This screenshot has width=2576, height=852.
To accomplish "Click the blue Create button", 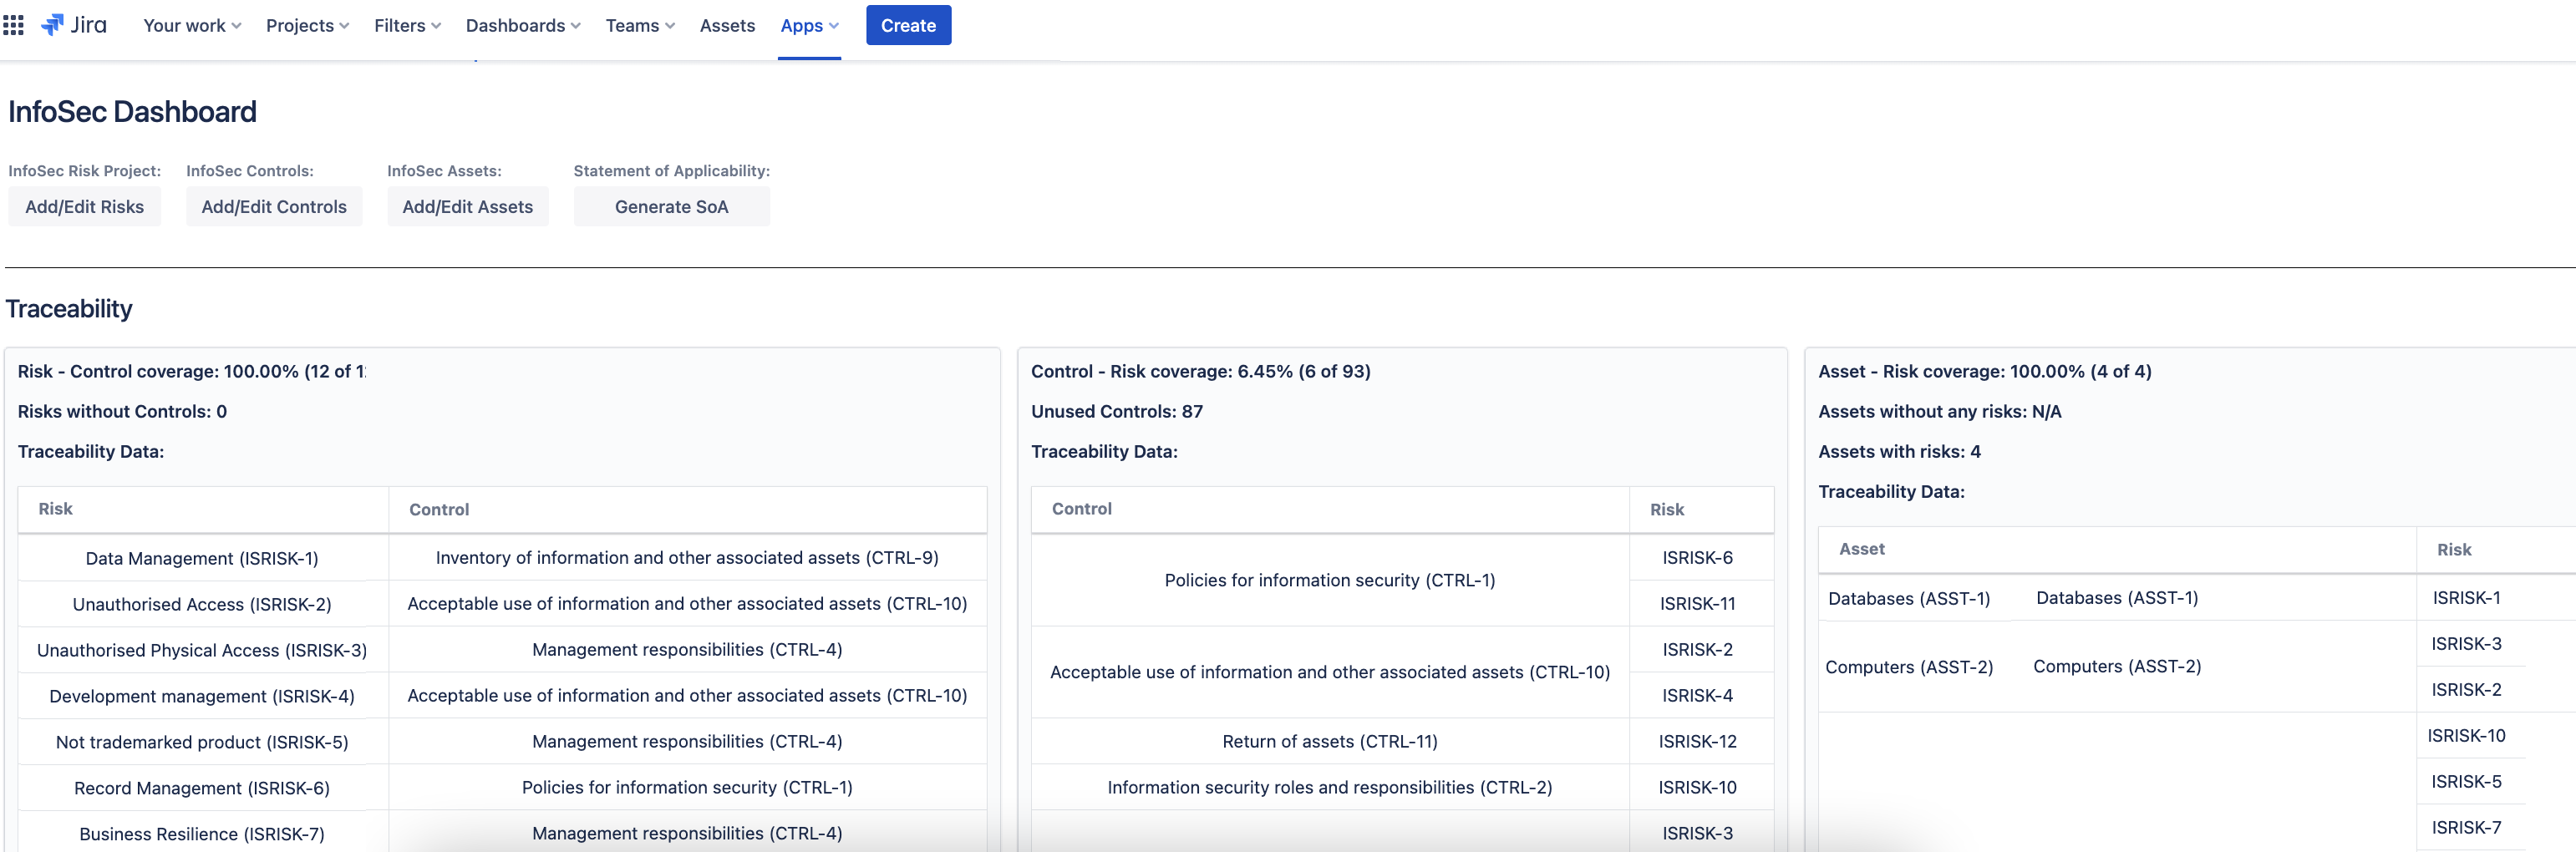I will click(x=908, y=25).
